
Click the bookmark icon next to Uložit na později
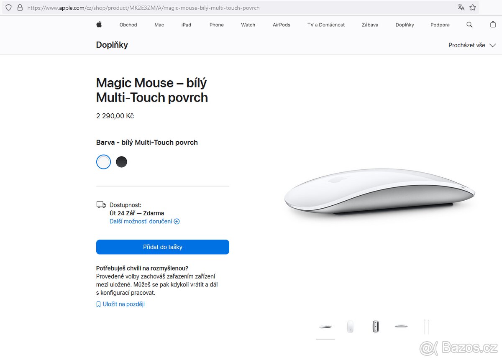tap(98, 304)
